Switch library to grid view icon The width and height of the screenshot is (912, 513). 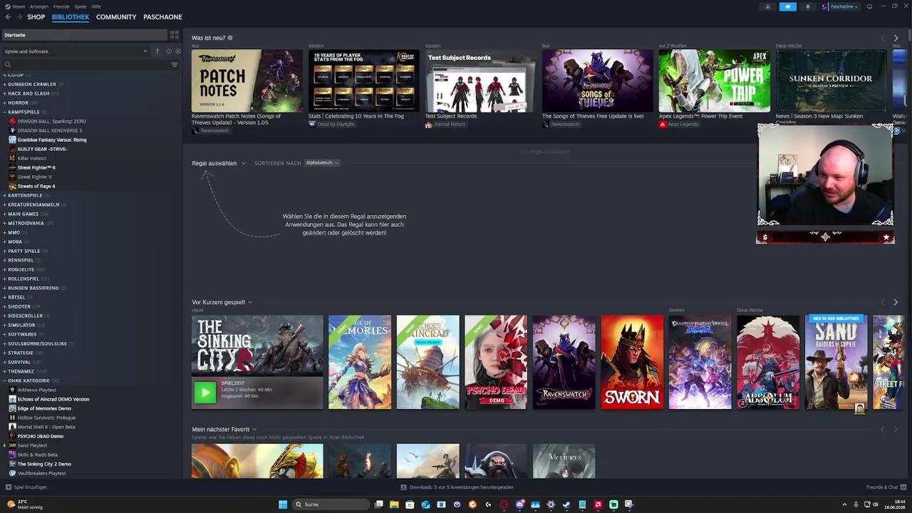(x=175, y=35)
